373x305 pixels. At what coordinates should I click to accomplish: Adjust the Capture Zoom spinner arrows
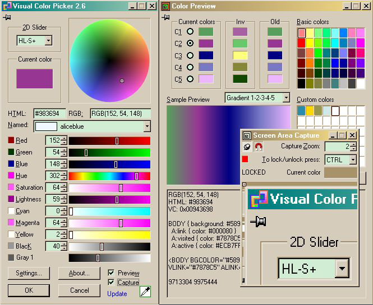[x=354, y=147]
